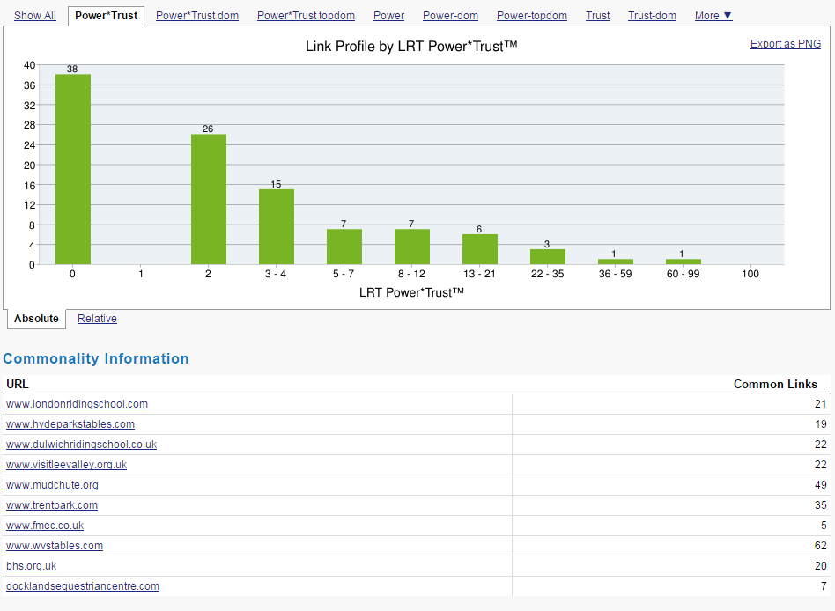Click the bar for range 13 - 21
Screen dimensions: 835x611
480,250
